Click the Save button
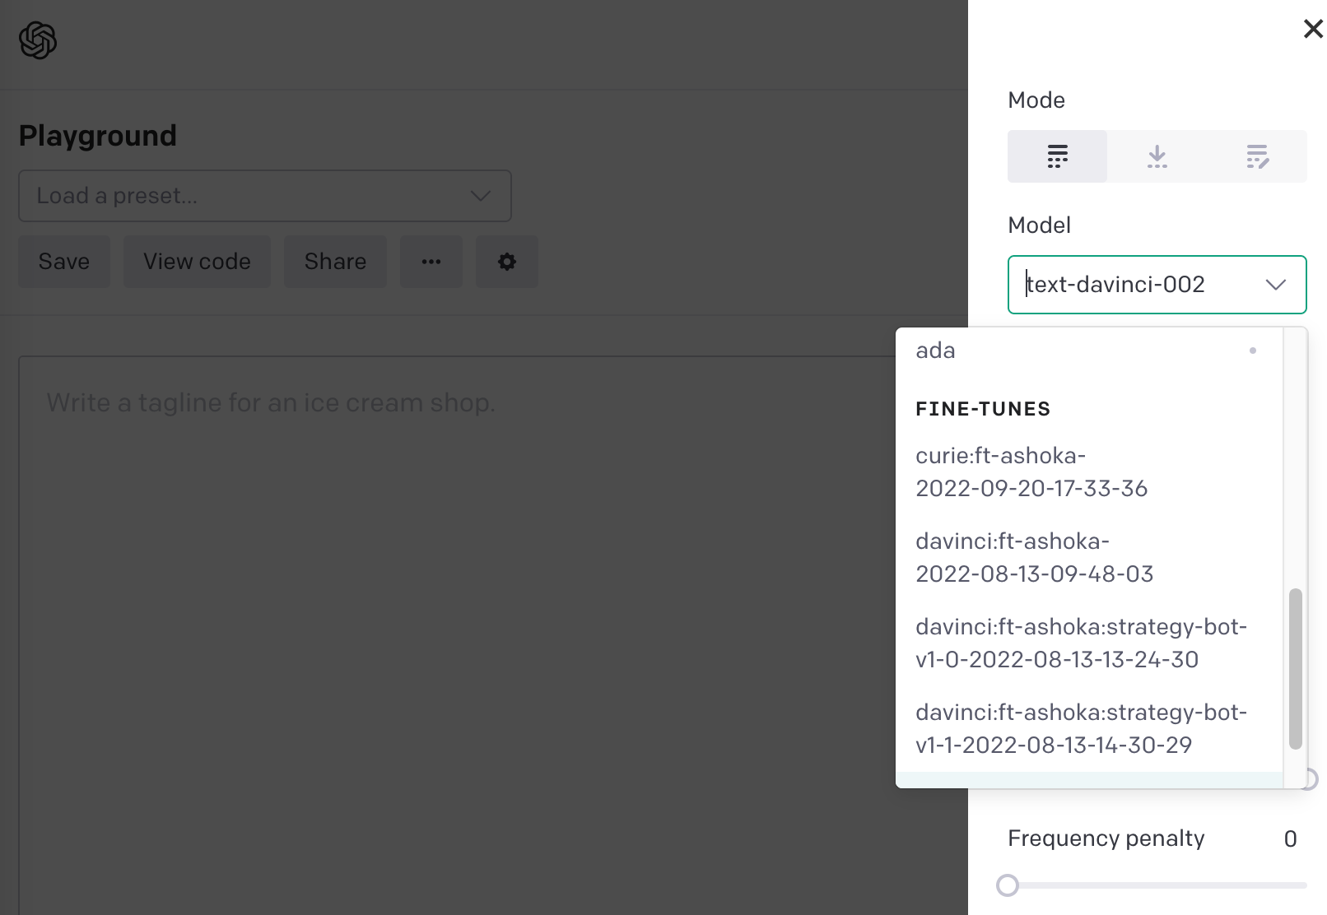This screenshot has height=915, width=1327. coord(64,262)
